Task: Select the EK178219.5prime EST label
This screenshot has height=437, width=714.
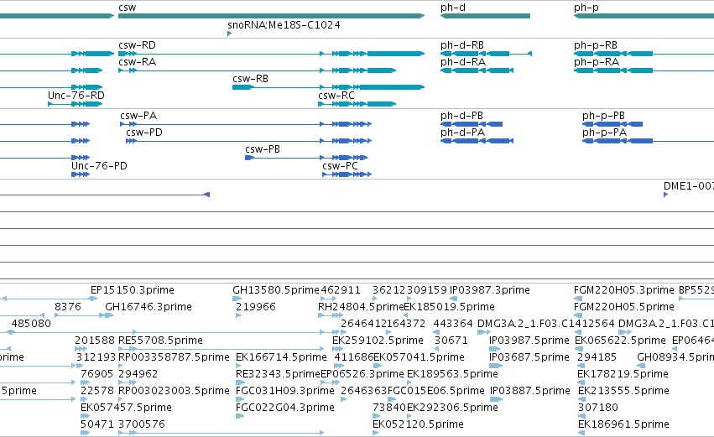Action: point(623,375)
